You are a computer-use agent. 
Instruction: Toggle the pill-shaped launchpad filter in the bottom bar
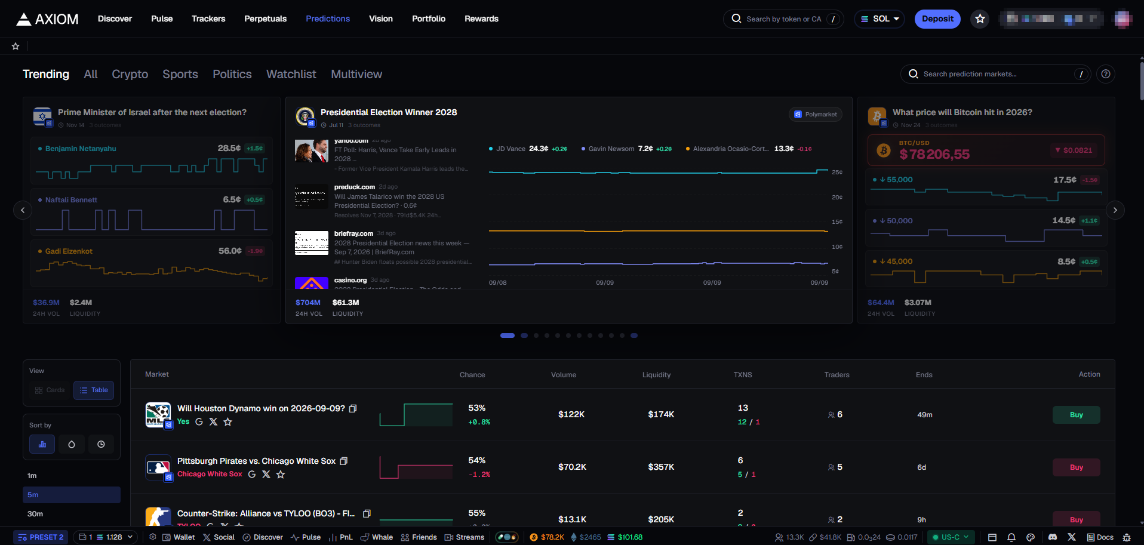[507, 537]
